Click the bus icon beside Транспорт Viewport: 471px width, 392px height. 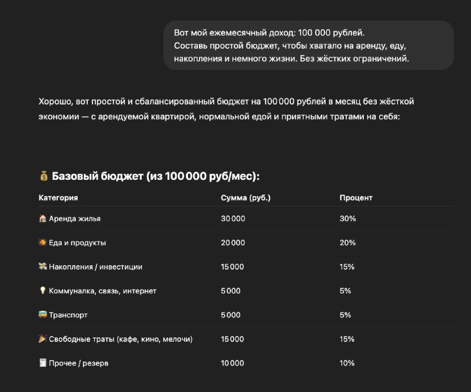(x=42, y=315)
